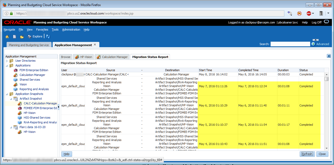
Task: Click the Help button below the report table
Action: pos(67,154)
